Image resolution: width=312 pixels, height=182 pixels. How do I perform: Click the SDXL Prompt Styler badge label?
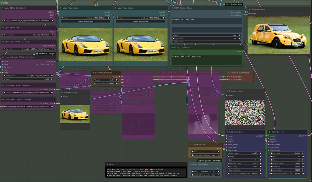(234, 4)
